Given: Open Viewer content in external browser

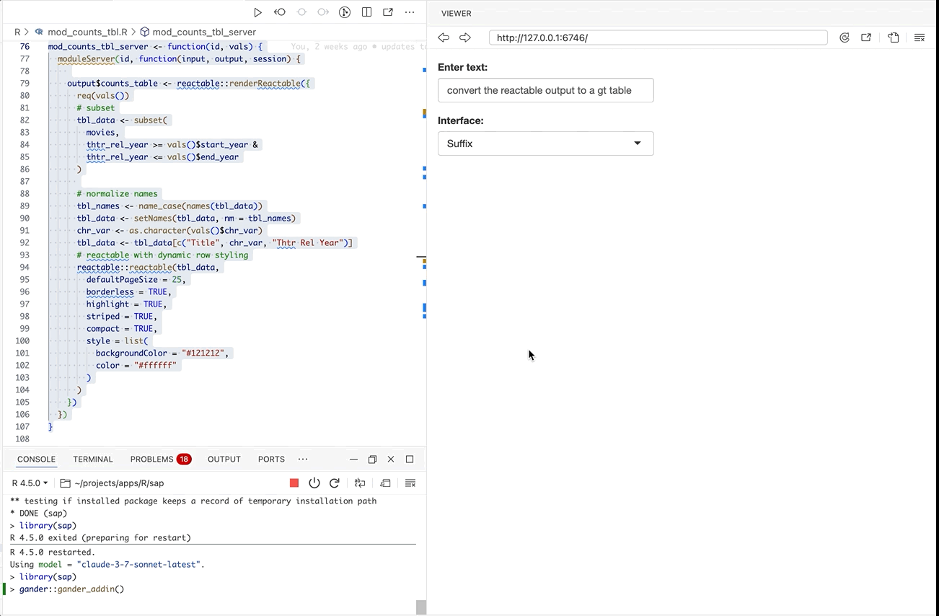Looking at the screenshot, I should point(866,38).
